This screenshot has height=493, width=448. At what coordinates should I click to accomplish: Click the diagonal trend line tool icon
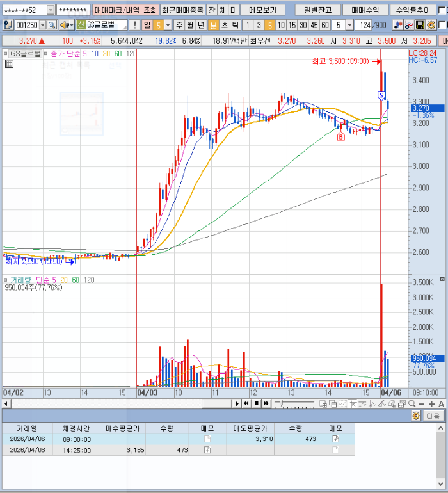click(x=382, y=404)
